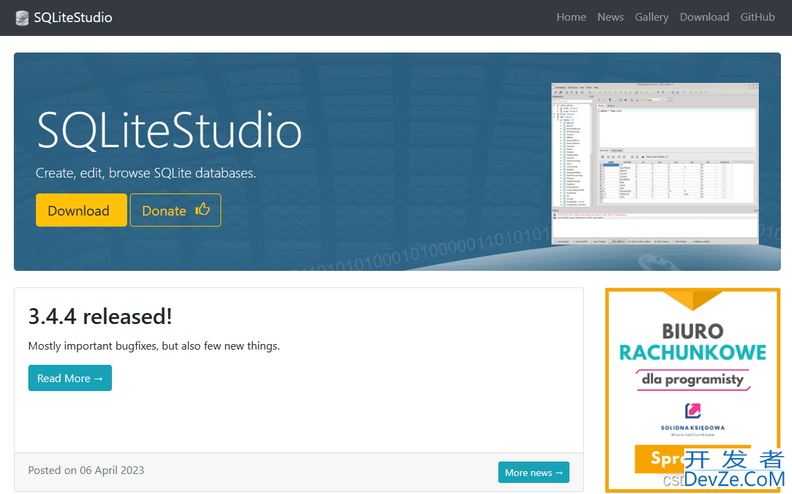Click 'dla programisty' ad text

[692, 379]
